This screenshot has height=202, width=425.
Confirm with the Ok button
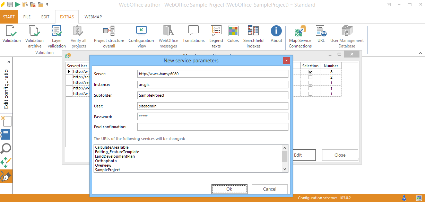[x=229, y=189]
